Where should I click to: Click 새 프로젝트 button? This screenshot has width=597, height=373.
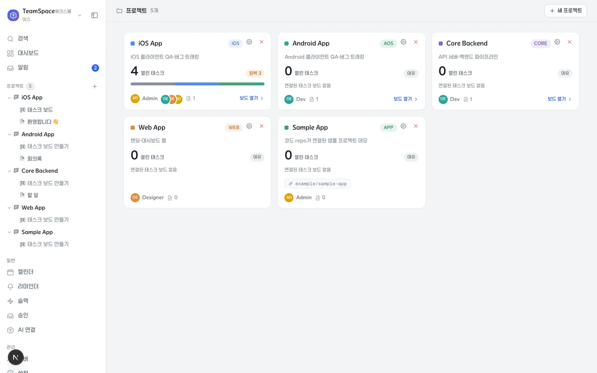point(565,11)
